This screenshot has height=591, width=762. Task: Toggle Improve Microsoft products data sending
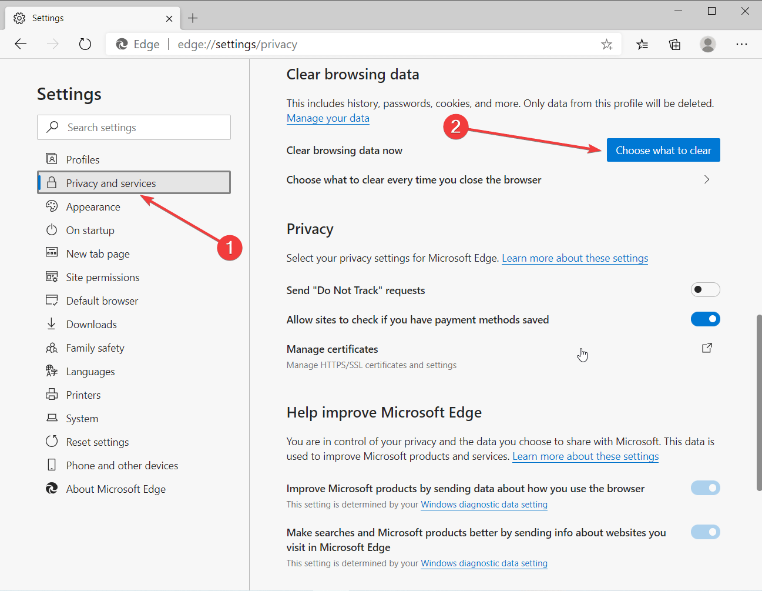click(706, 488)
